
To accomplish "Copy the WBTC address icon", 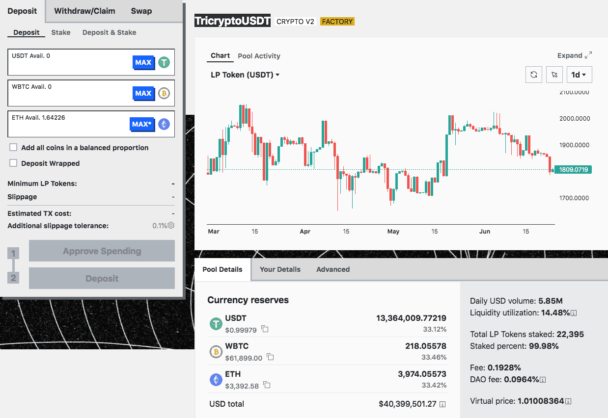I will (x=270, y=357).
